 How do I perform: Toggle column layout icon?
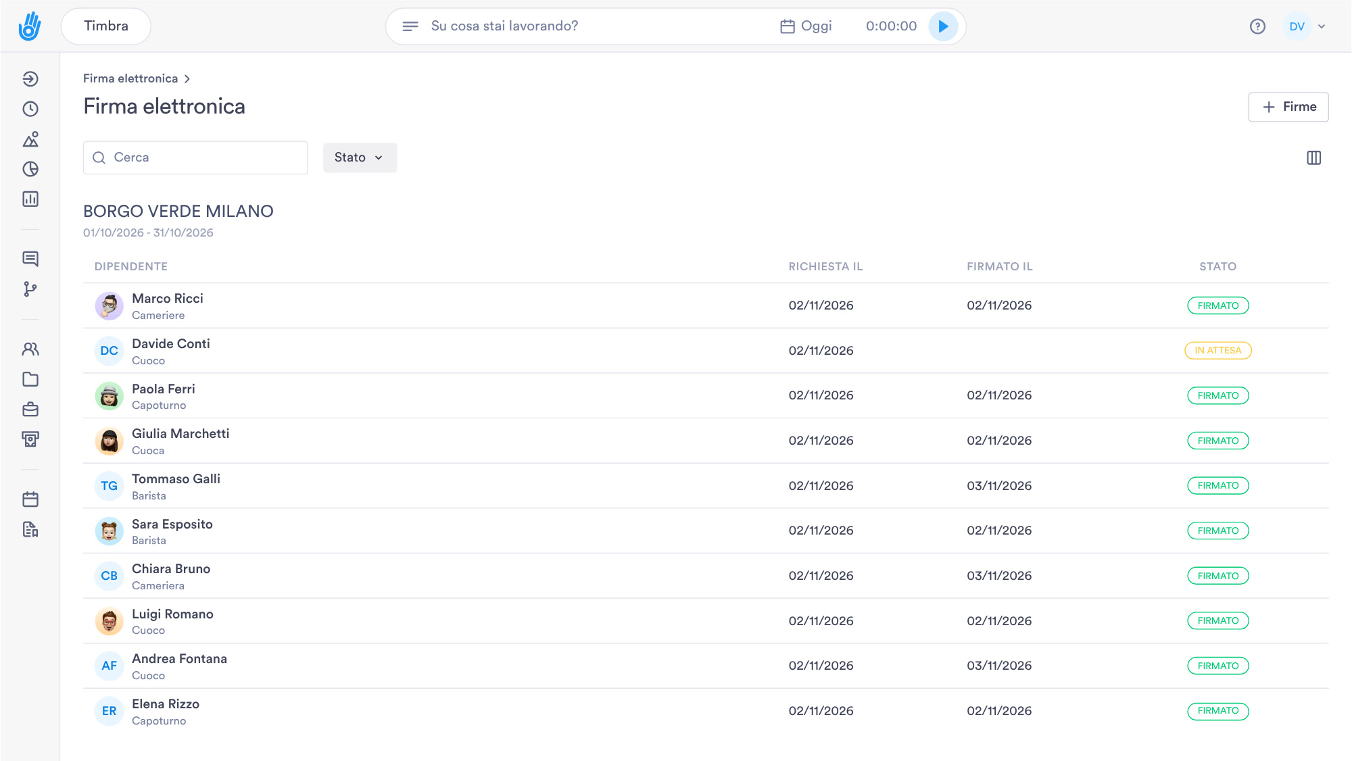(1313, 157)
